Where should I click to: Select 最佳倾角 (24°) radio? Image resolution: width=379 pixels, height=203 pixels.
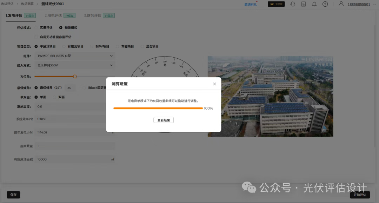tap(36, 88)
